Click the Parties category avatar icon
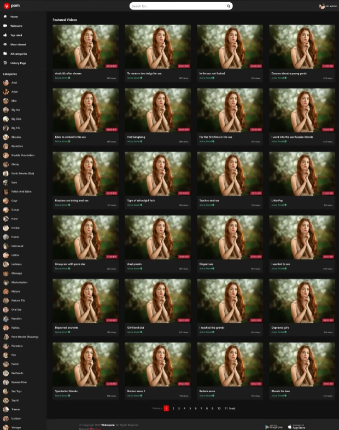 6,328
